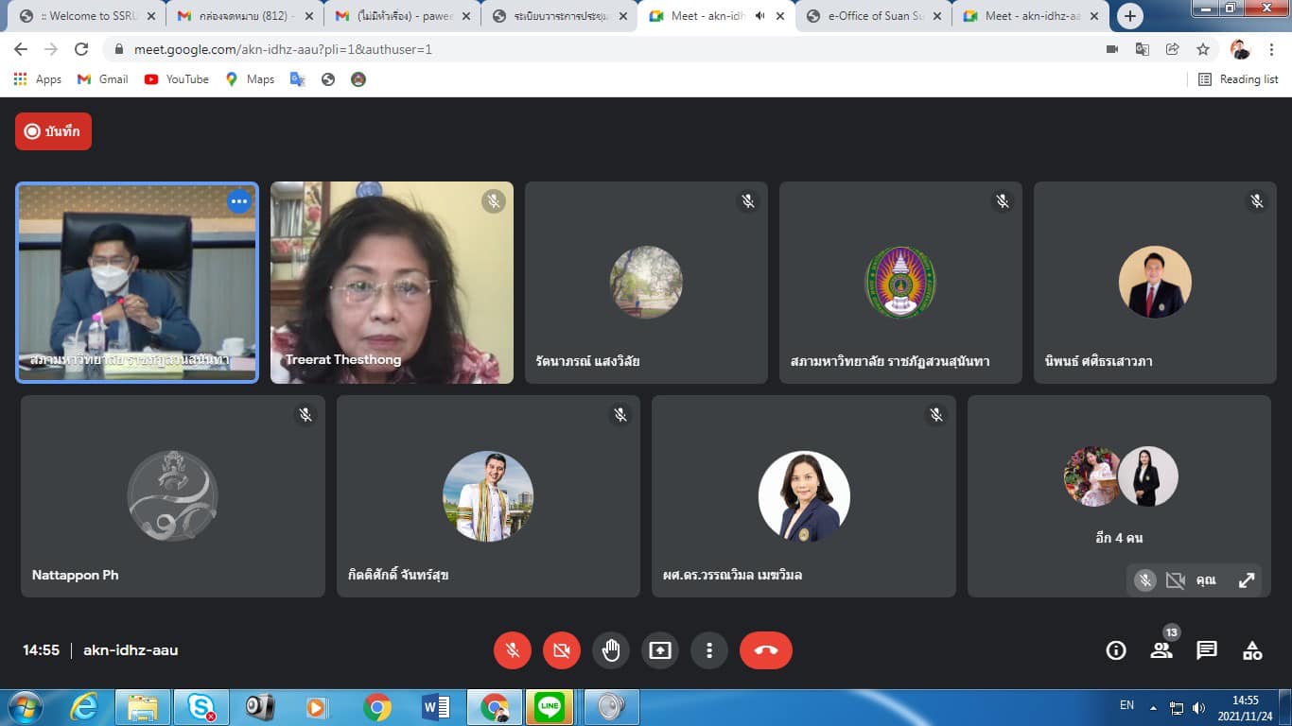Viewport: 1292px width, 726px height.
Task: Open tile options on the pinned presenter video
Action: click(238, 201)
